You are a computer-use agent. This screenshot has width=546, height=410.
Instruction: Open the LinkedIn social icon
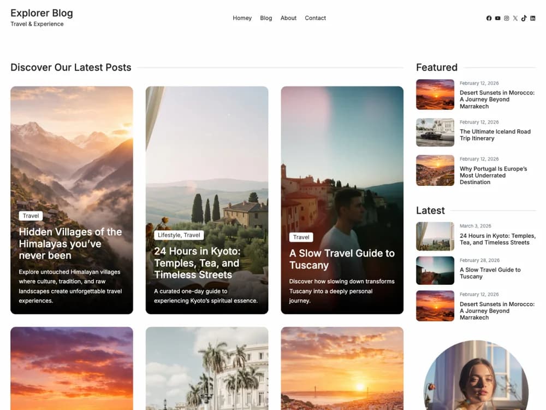click(x=533, y=18)
